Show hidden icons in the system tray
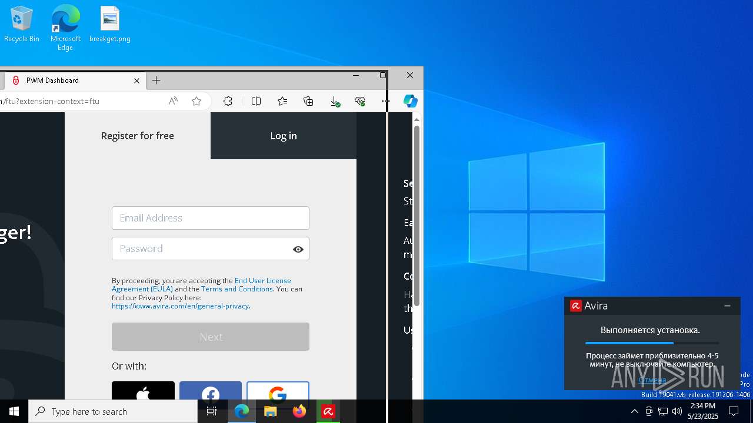Viewport: 753px width, 423px height. click(634, 411)
